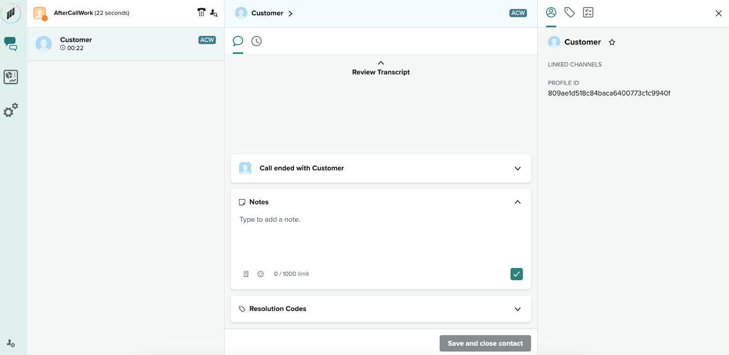Collapse the Notes section
The width and height of the screenshot is (729, 355).
517,202
